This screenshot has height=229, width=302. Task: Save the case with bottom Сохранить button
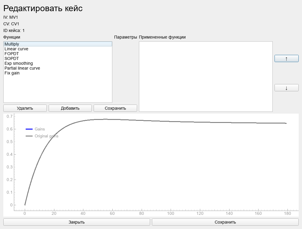tap(225, 222)
